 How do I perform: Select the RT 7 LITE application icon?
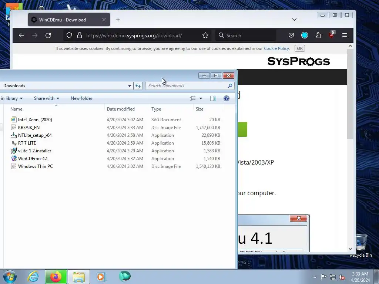point(14,143)
